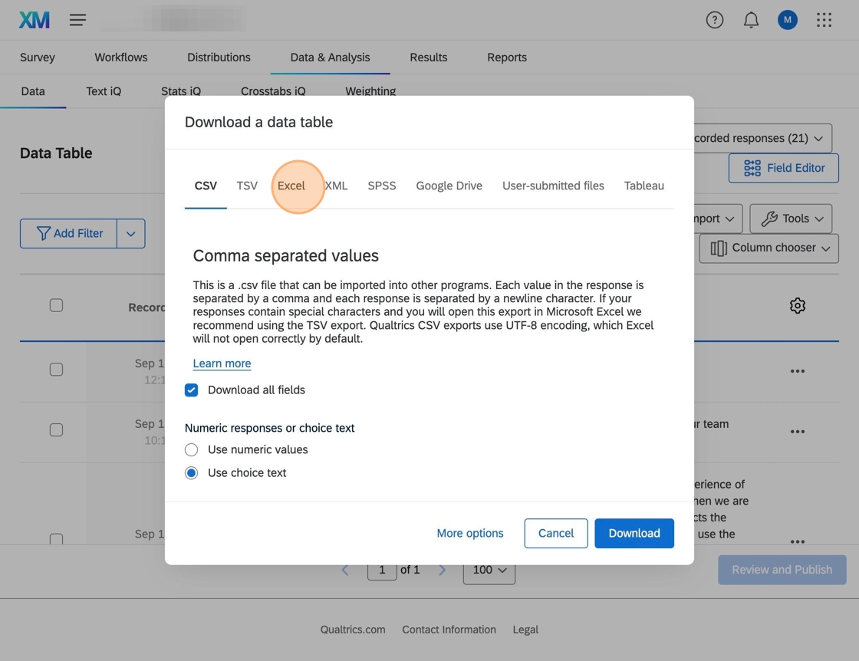Open the Learn more link
859x661 pixels.
[x=222, y=363]
